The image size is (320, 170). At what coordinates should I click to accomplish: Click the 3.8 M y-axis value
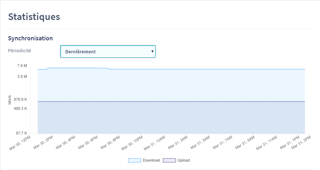coord(22,76)
